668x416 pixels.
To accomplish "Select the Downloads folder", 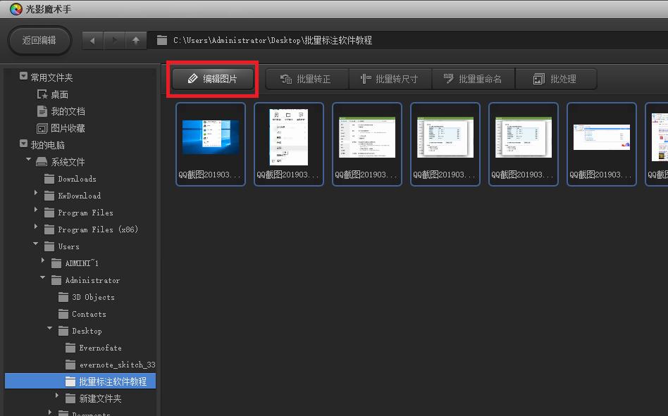I will pos(70,179).
